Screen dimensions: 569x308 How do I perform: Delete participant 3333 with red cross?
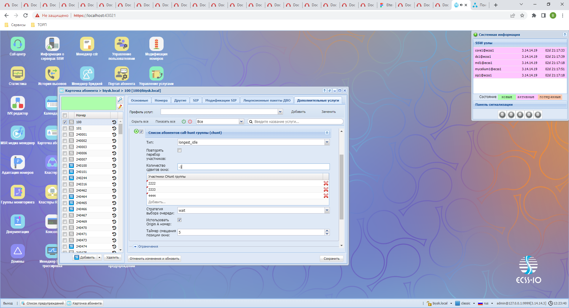[x=326, y=190]
